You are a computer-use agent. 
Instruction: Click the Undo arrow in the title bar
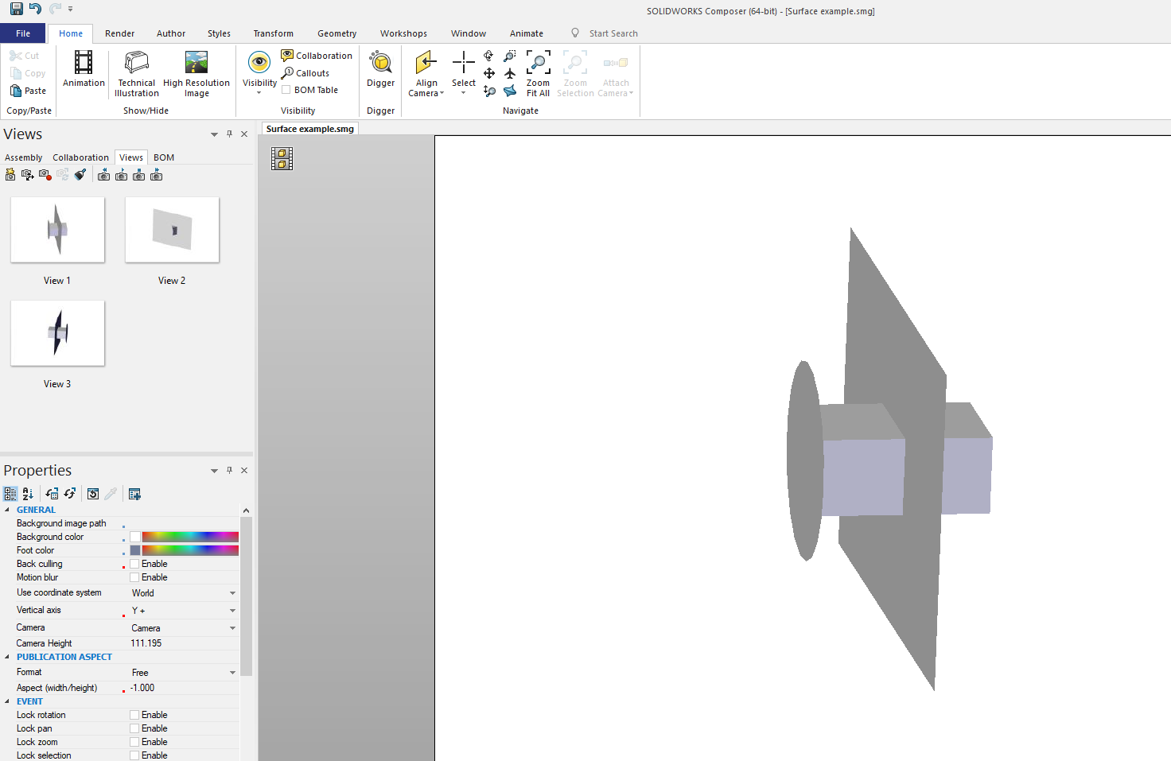pyautogui.click(x=35, y=9)
